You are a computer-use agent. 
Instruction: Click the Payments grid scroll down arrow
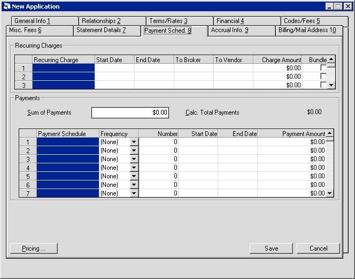click(330, 193)
